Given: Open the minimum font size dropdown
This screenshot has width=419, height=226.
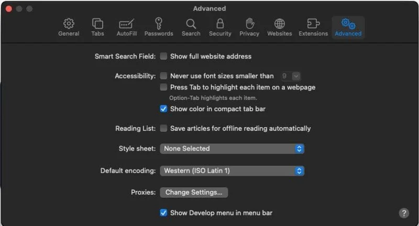Looking at the screenshot, I should pyautogui.click(x=290, y=76).
